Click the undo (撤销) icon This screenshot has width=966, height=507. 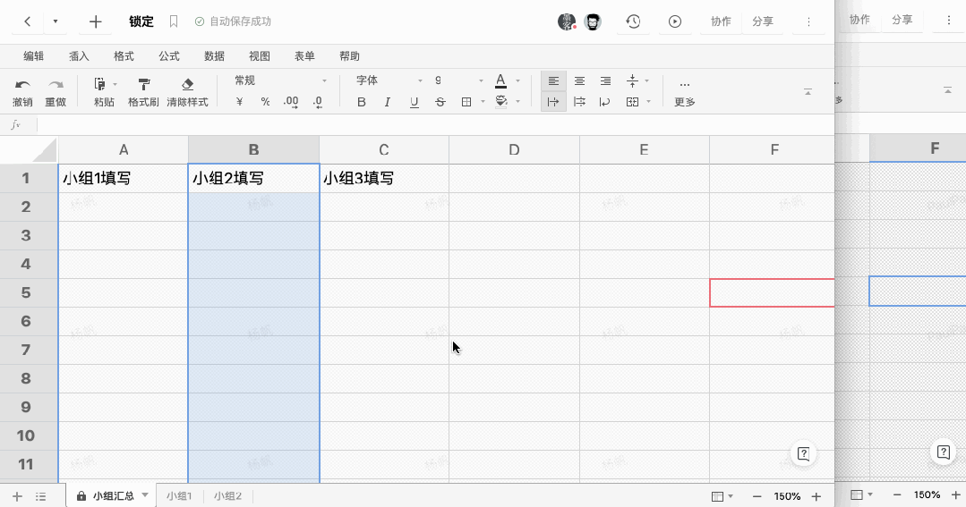[22, 84]
